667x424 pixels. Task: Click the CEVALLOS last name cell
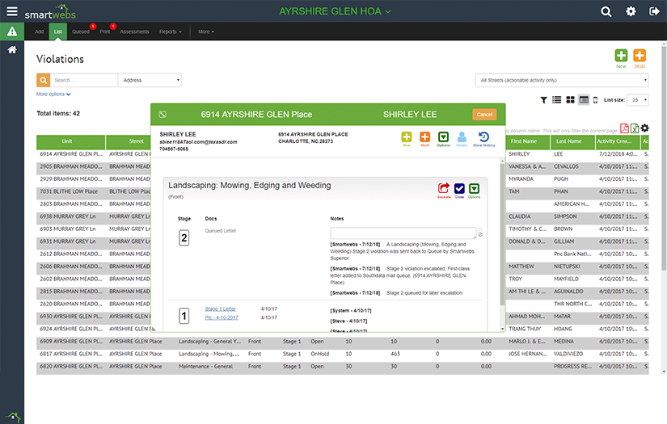click(x=566, y=166)
